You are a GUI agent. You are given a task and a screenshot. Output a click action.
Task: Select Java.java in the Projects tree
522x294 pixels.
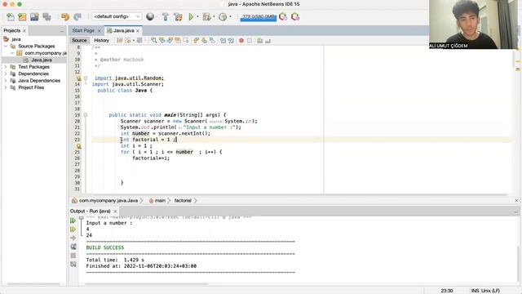42,60
